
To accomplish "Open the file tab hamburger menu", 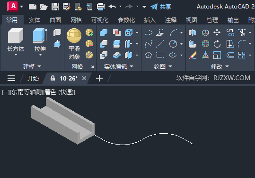I will 11,78.
